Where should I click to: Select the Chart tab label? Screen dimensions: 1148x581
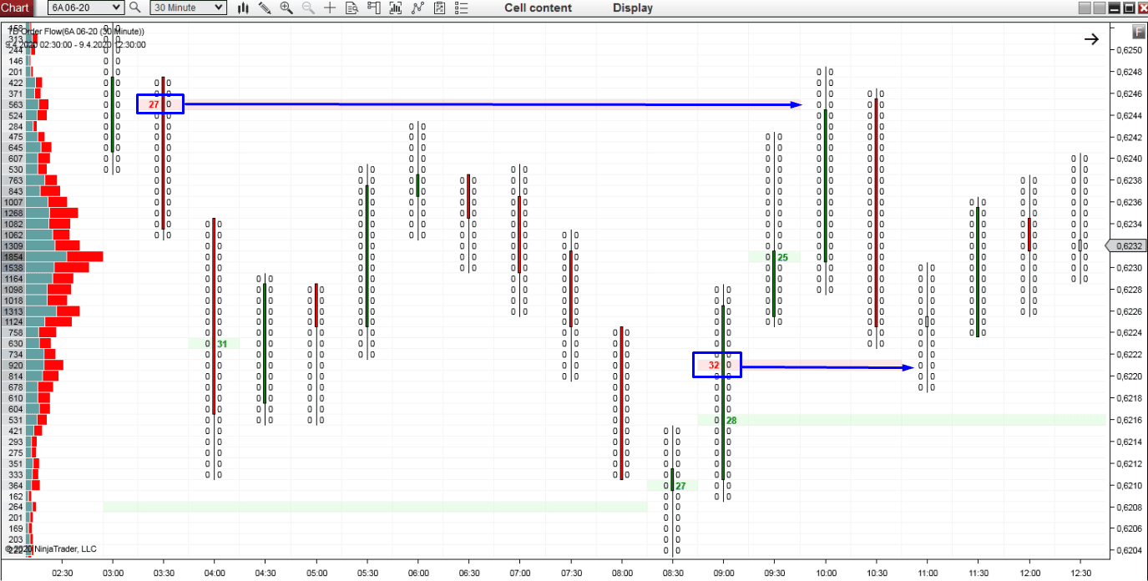click(x=16, y=8)
